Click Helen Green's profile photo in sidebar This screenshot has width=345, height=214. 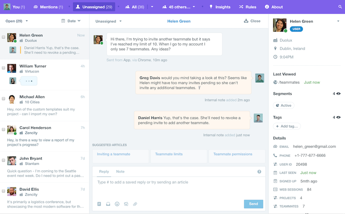pos(280,25)
